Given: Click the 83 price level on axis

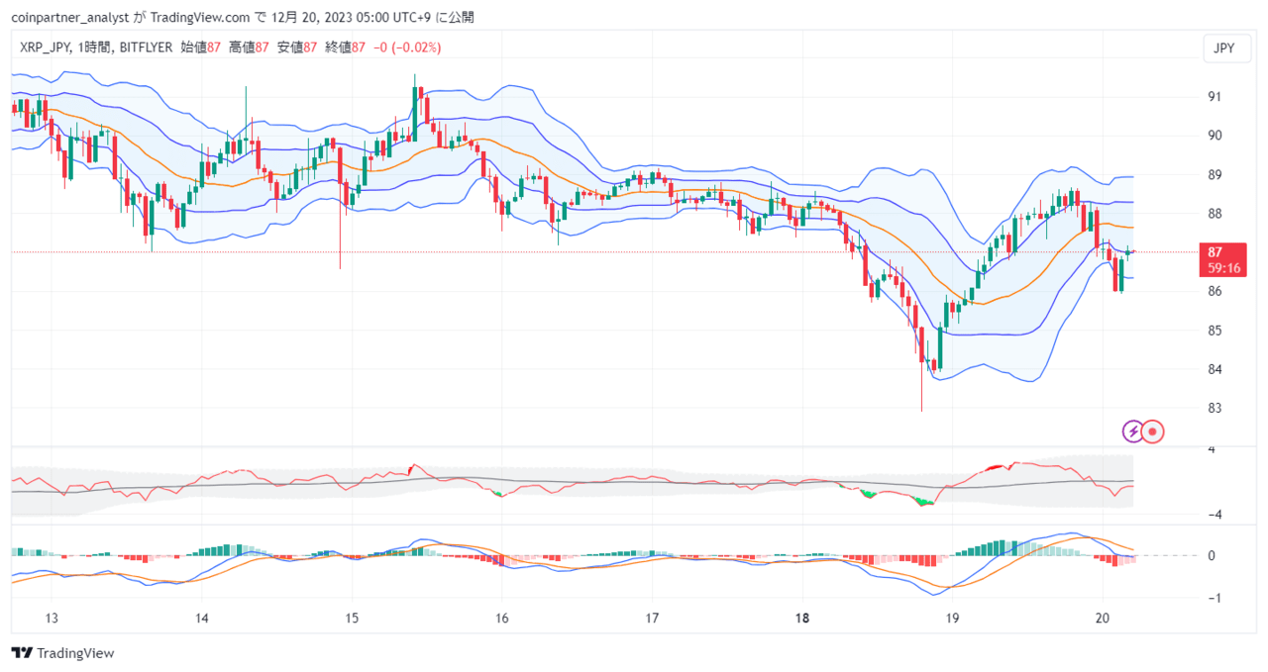Looking at the screenshot, I should 1214,408.
